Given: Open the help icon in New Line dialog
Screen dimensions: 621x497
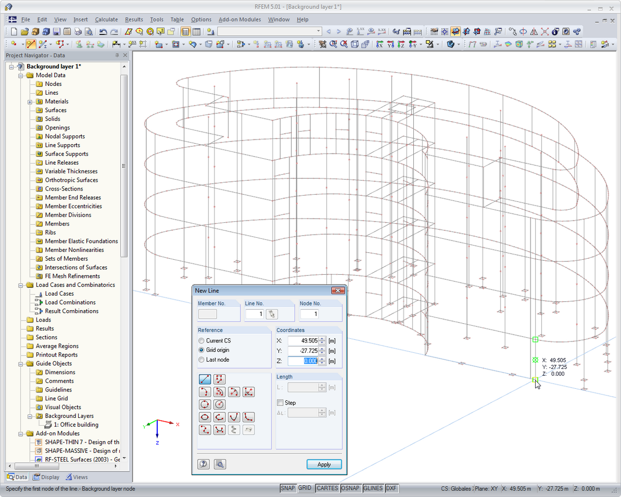Looking at the screenshot, I should point(204,464).
